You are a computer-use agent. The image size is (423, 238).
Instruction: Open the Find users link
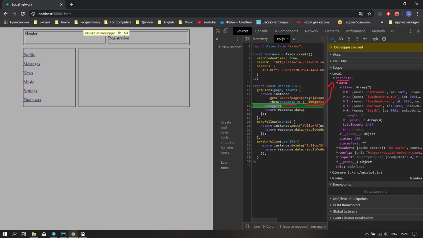pyautogui.click(x=32, y=100)
